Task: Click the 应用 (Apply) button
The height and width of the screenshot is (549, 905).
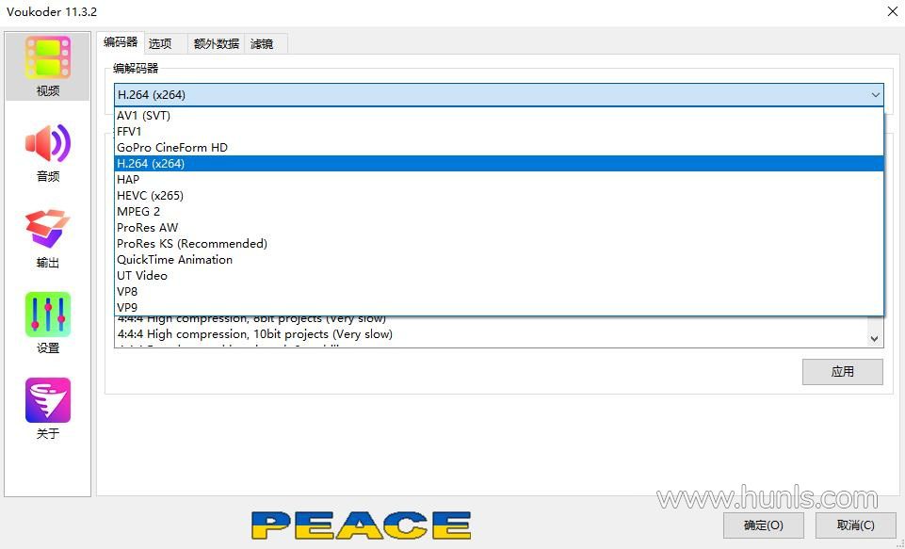Action: [842, 372]
